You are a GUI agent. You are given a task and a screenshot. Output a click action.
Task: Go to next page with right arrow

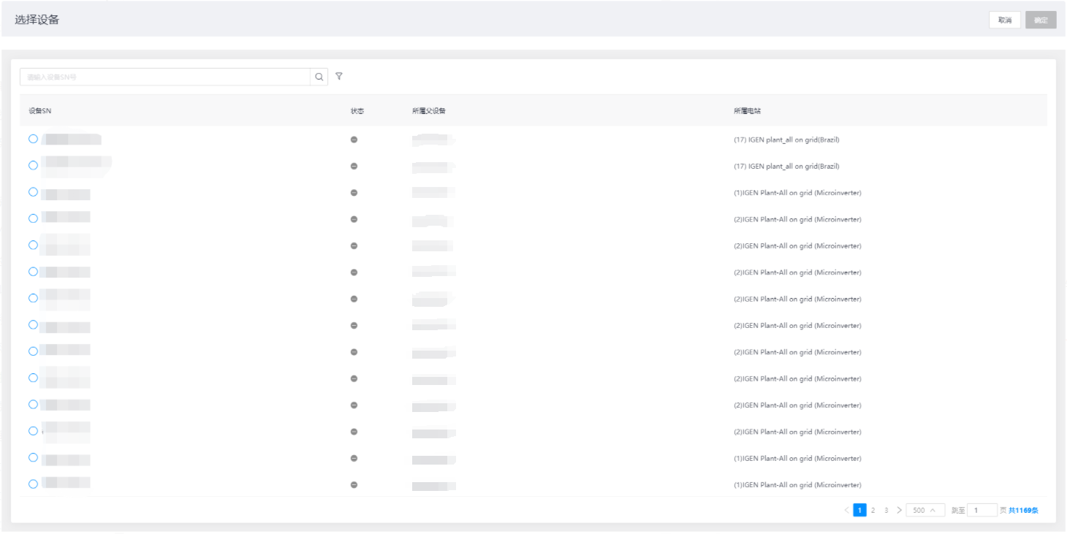899,510
